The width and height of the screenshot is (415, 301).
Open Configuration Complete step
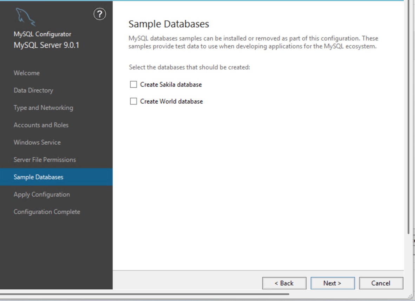47,212
